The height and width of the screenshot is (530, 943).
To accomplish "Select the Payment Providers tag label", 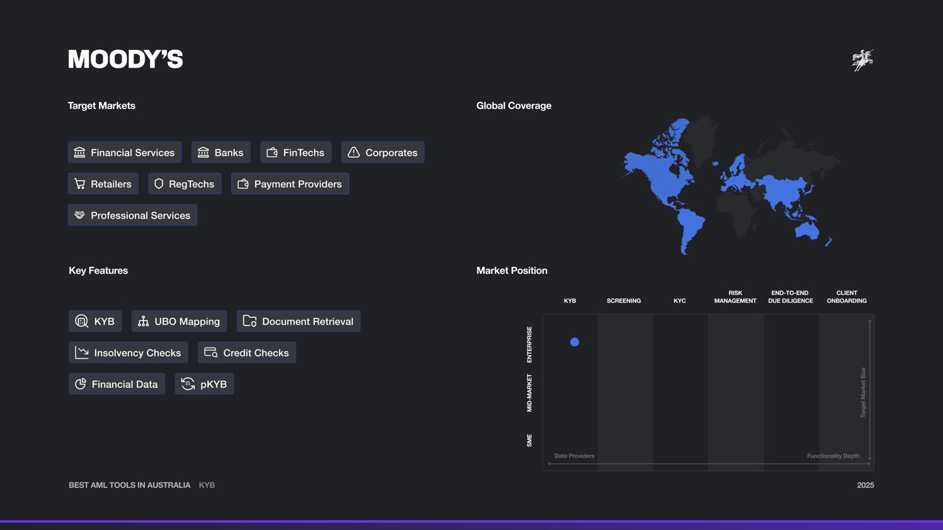I will 298,184.
